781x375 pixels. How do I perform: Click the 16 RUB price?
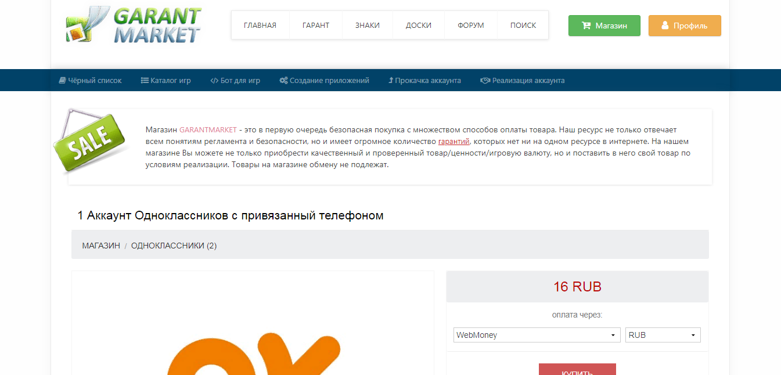tap(577, 287)
